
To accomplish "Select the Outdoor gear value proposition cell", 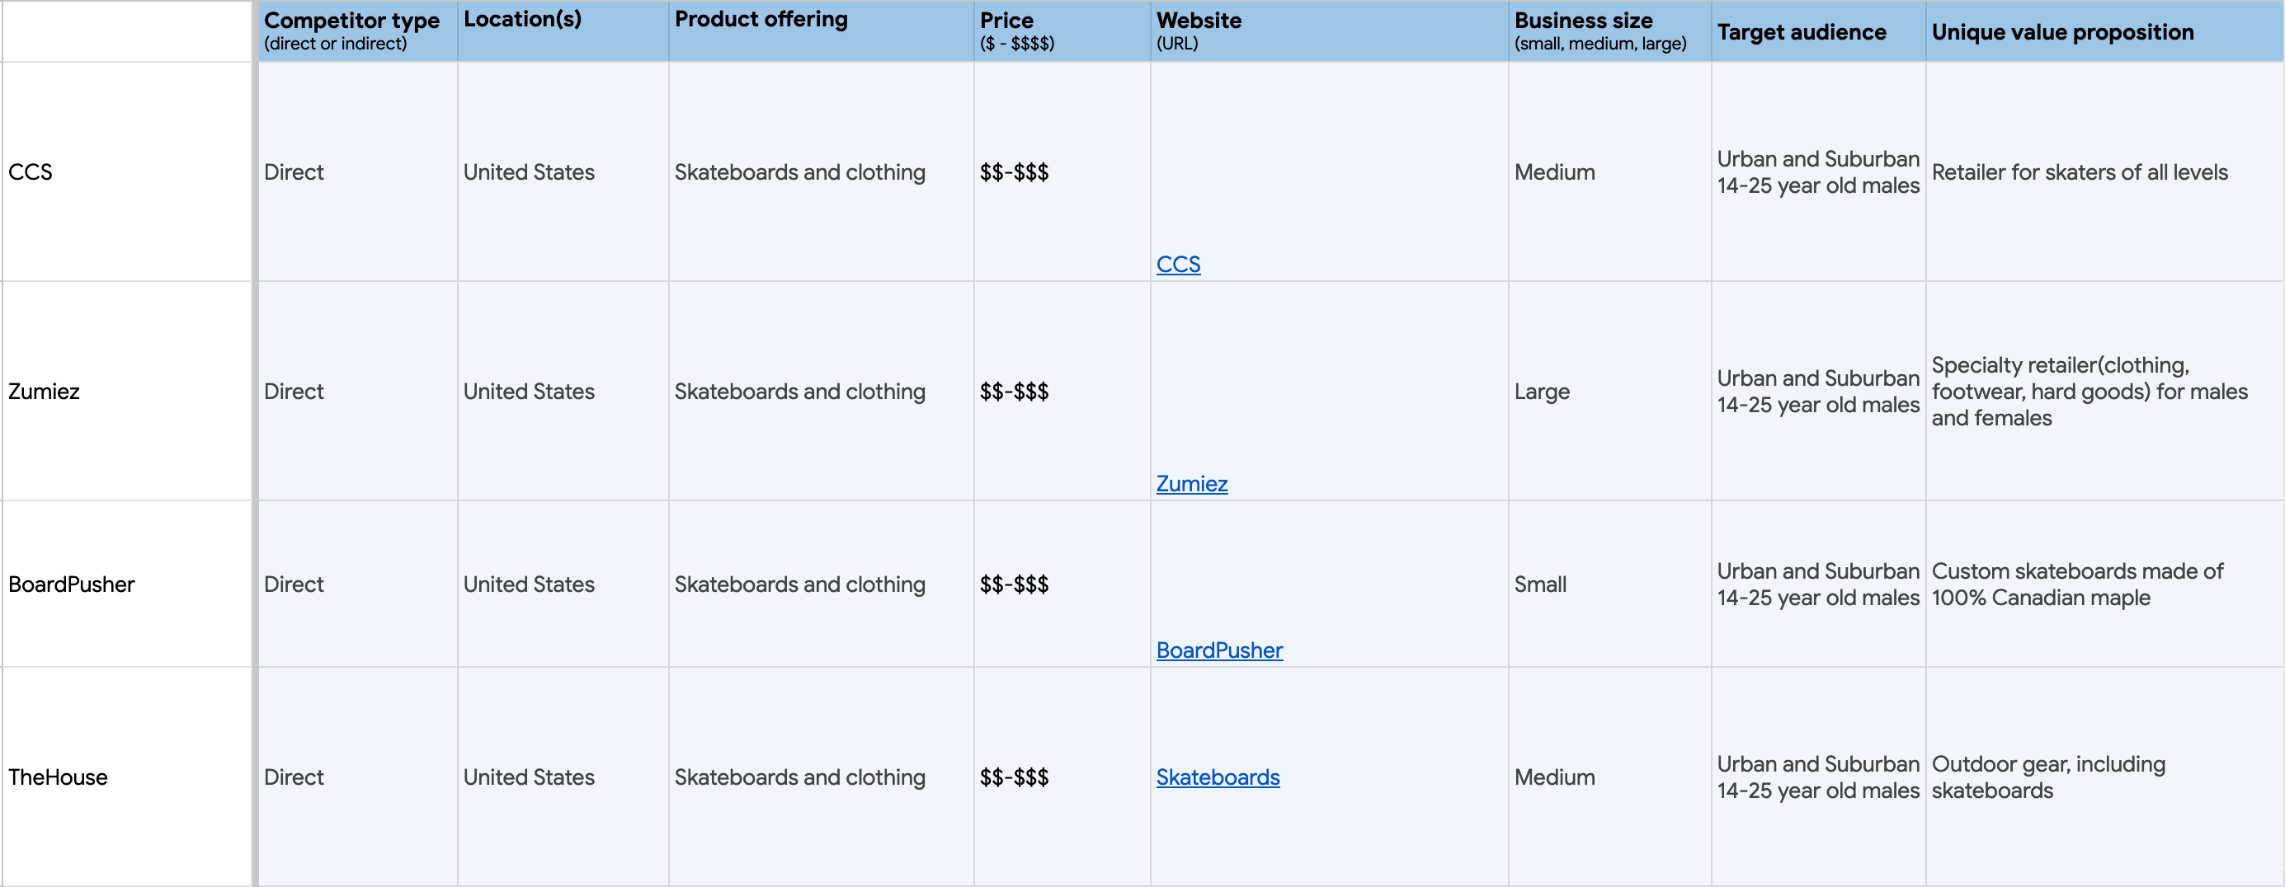I will [x=2105, y=777].
